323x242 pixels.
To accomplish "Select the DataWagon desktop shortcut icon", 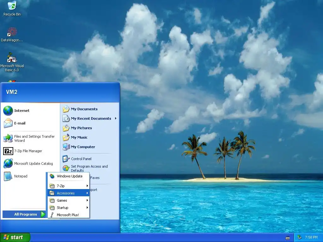I will click(x=12, y=32).
